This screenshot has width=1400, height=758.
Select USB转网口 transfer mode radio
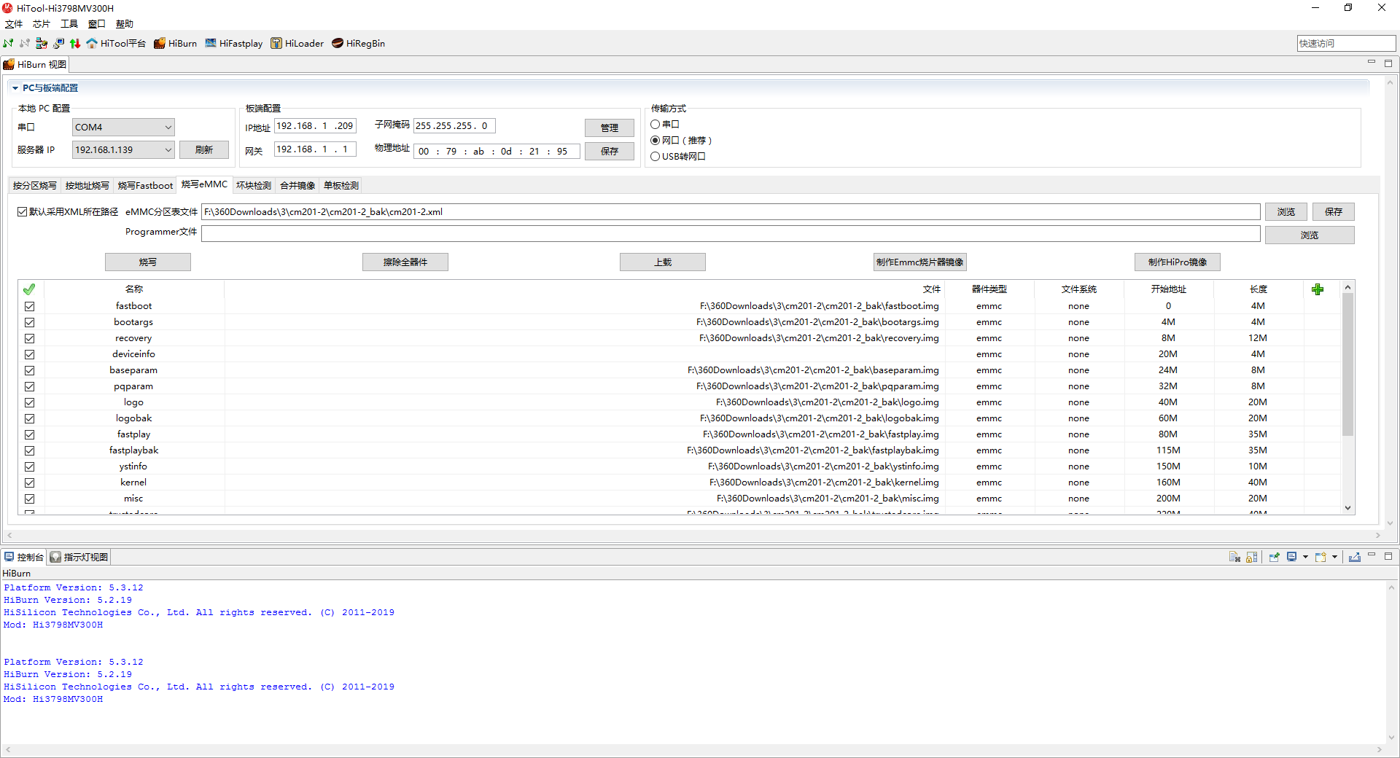click(x=656, y=157)
